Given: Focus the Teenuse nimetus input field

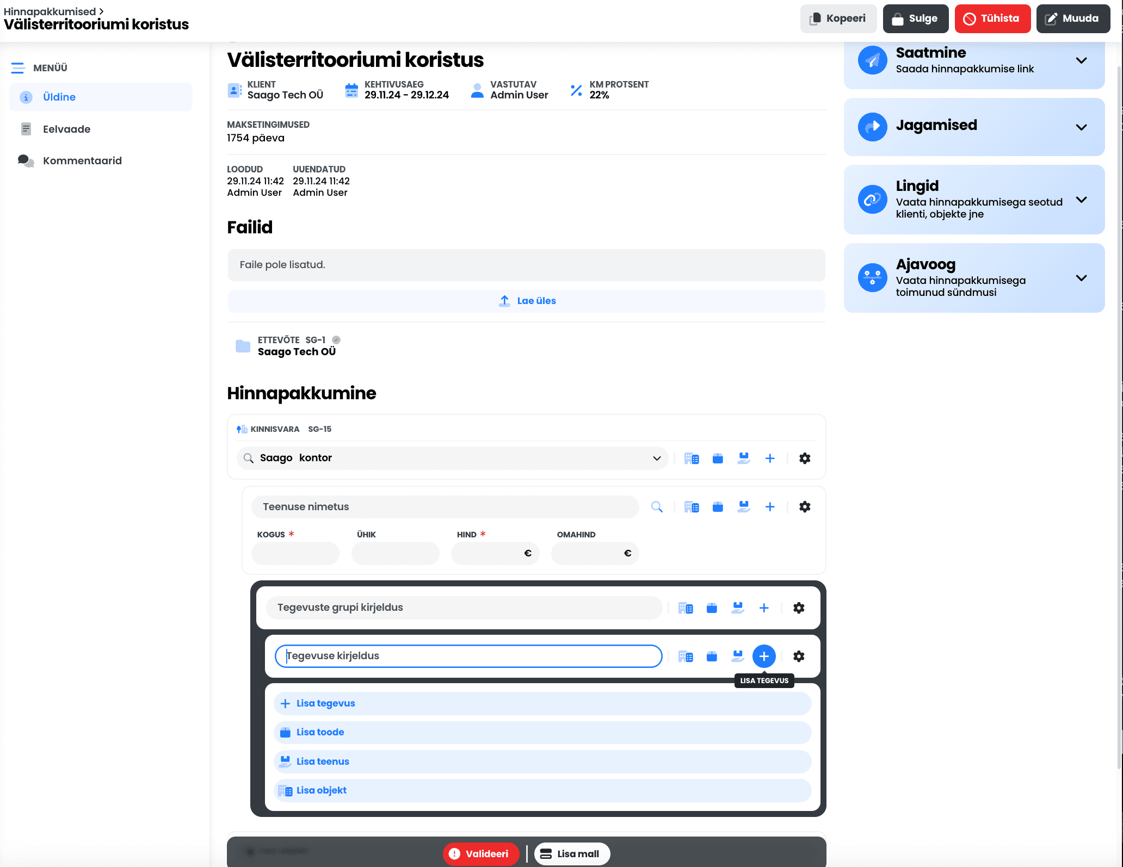Looking at the screenshot, I should tap(445, 507).
